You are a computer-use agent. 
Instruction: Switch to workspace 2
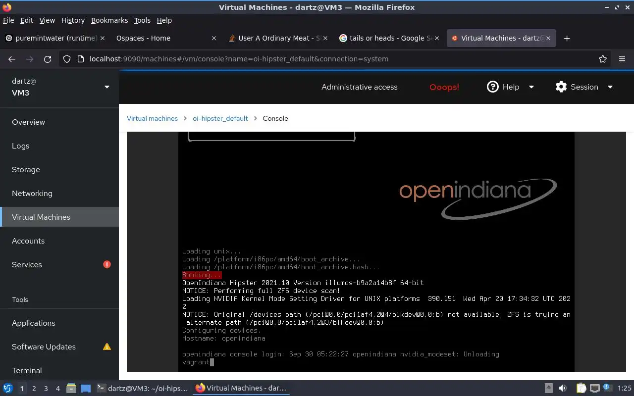[x=34, y=389]
